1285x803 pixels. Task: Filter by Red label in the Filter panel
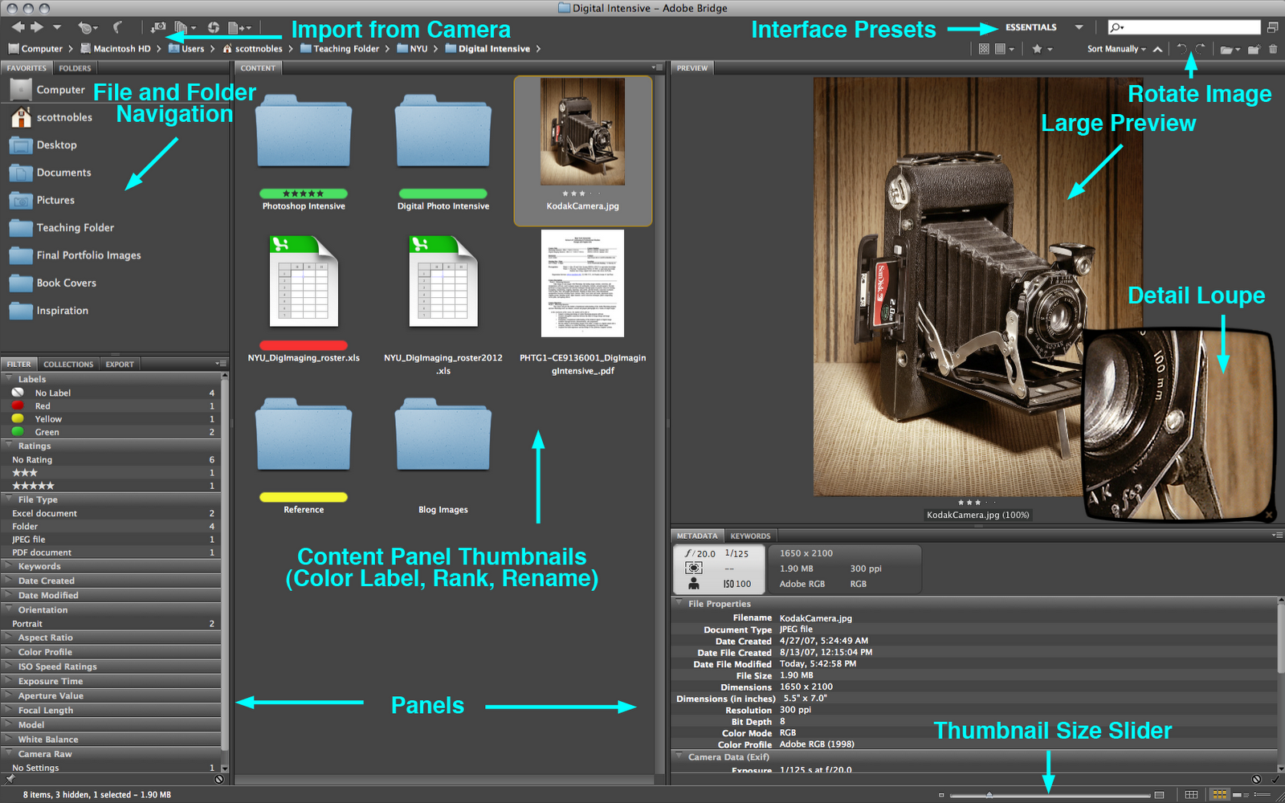tap(47, 406)
